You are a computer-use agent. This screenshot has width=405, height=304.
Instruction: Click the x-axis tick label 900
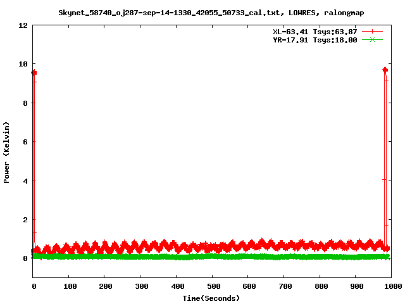[x=357, y=286]
